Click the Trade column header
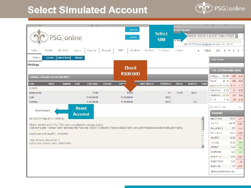The width and height of the screenshot is (251, 188). (204, 84)
